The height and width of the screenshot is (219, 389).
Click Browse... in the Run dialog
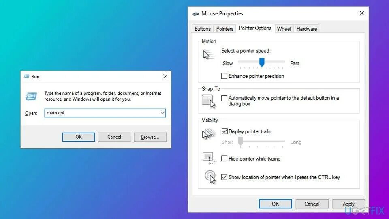pos(150,137)
